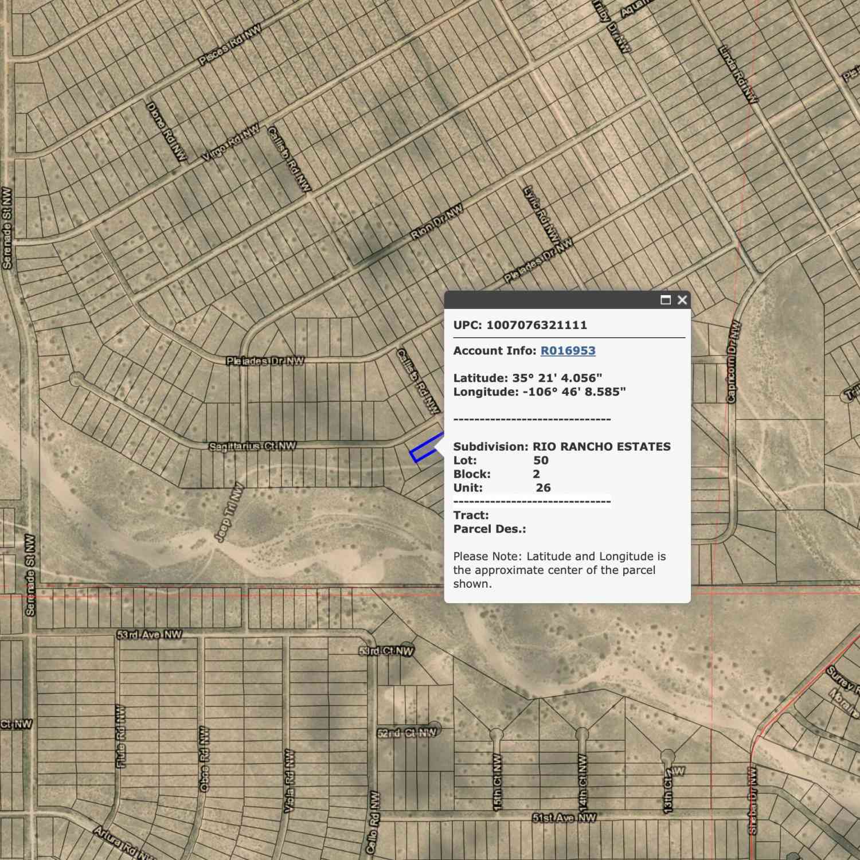Click the Sagittarius Ct NW street label
The width and height of the screenshot is (860, 860).
click(253, 446)
